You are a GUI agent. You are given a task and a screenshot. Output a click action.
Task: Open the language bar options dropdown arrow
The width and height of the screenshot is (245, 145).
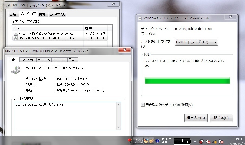[170, 142]
